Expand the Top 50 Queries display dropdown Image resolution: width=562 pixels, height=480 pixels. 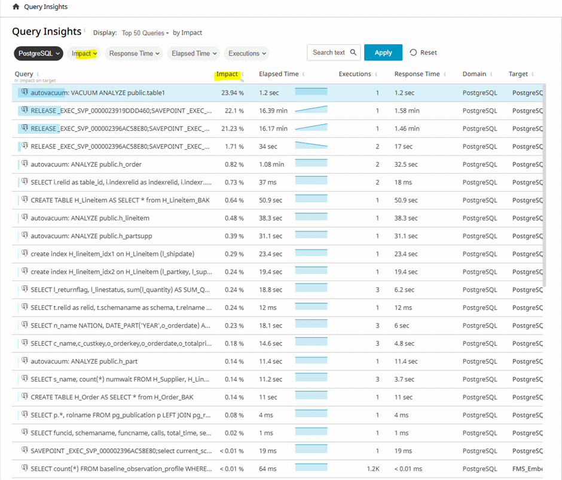145,33
